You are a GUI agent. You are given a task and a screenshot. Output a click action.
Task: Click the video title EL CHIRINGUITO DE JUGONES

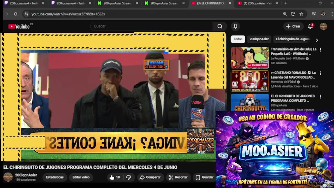click(x=90, y=167)
